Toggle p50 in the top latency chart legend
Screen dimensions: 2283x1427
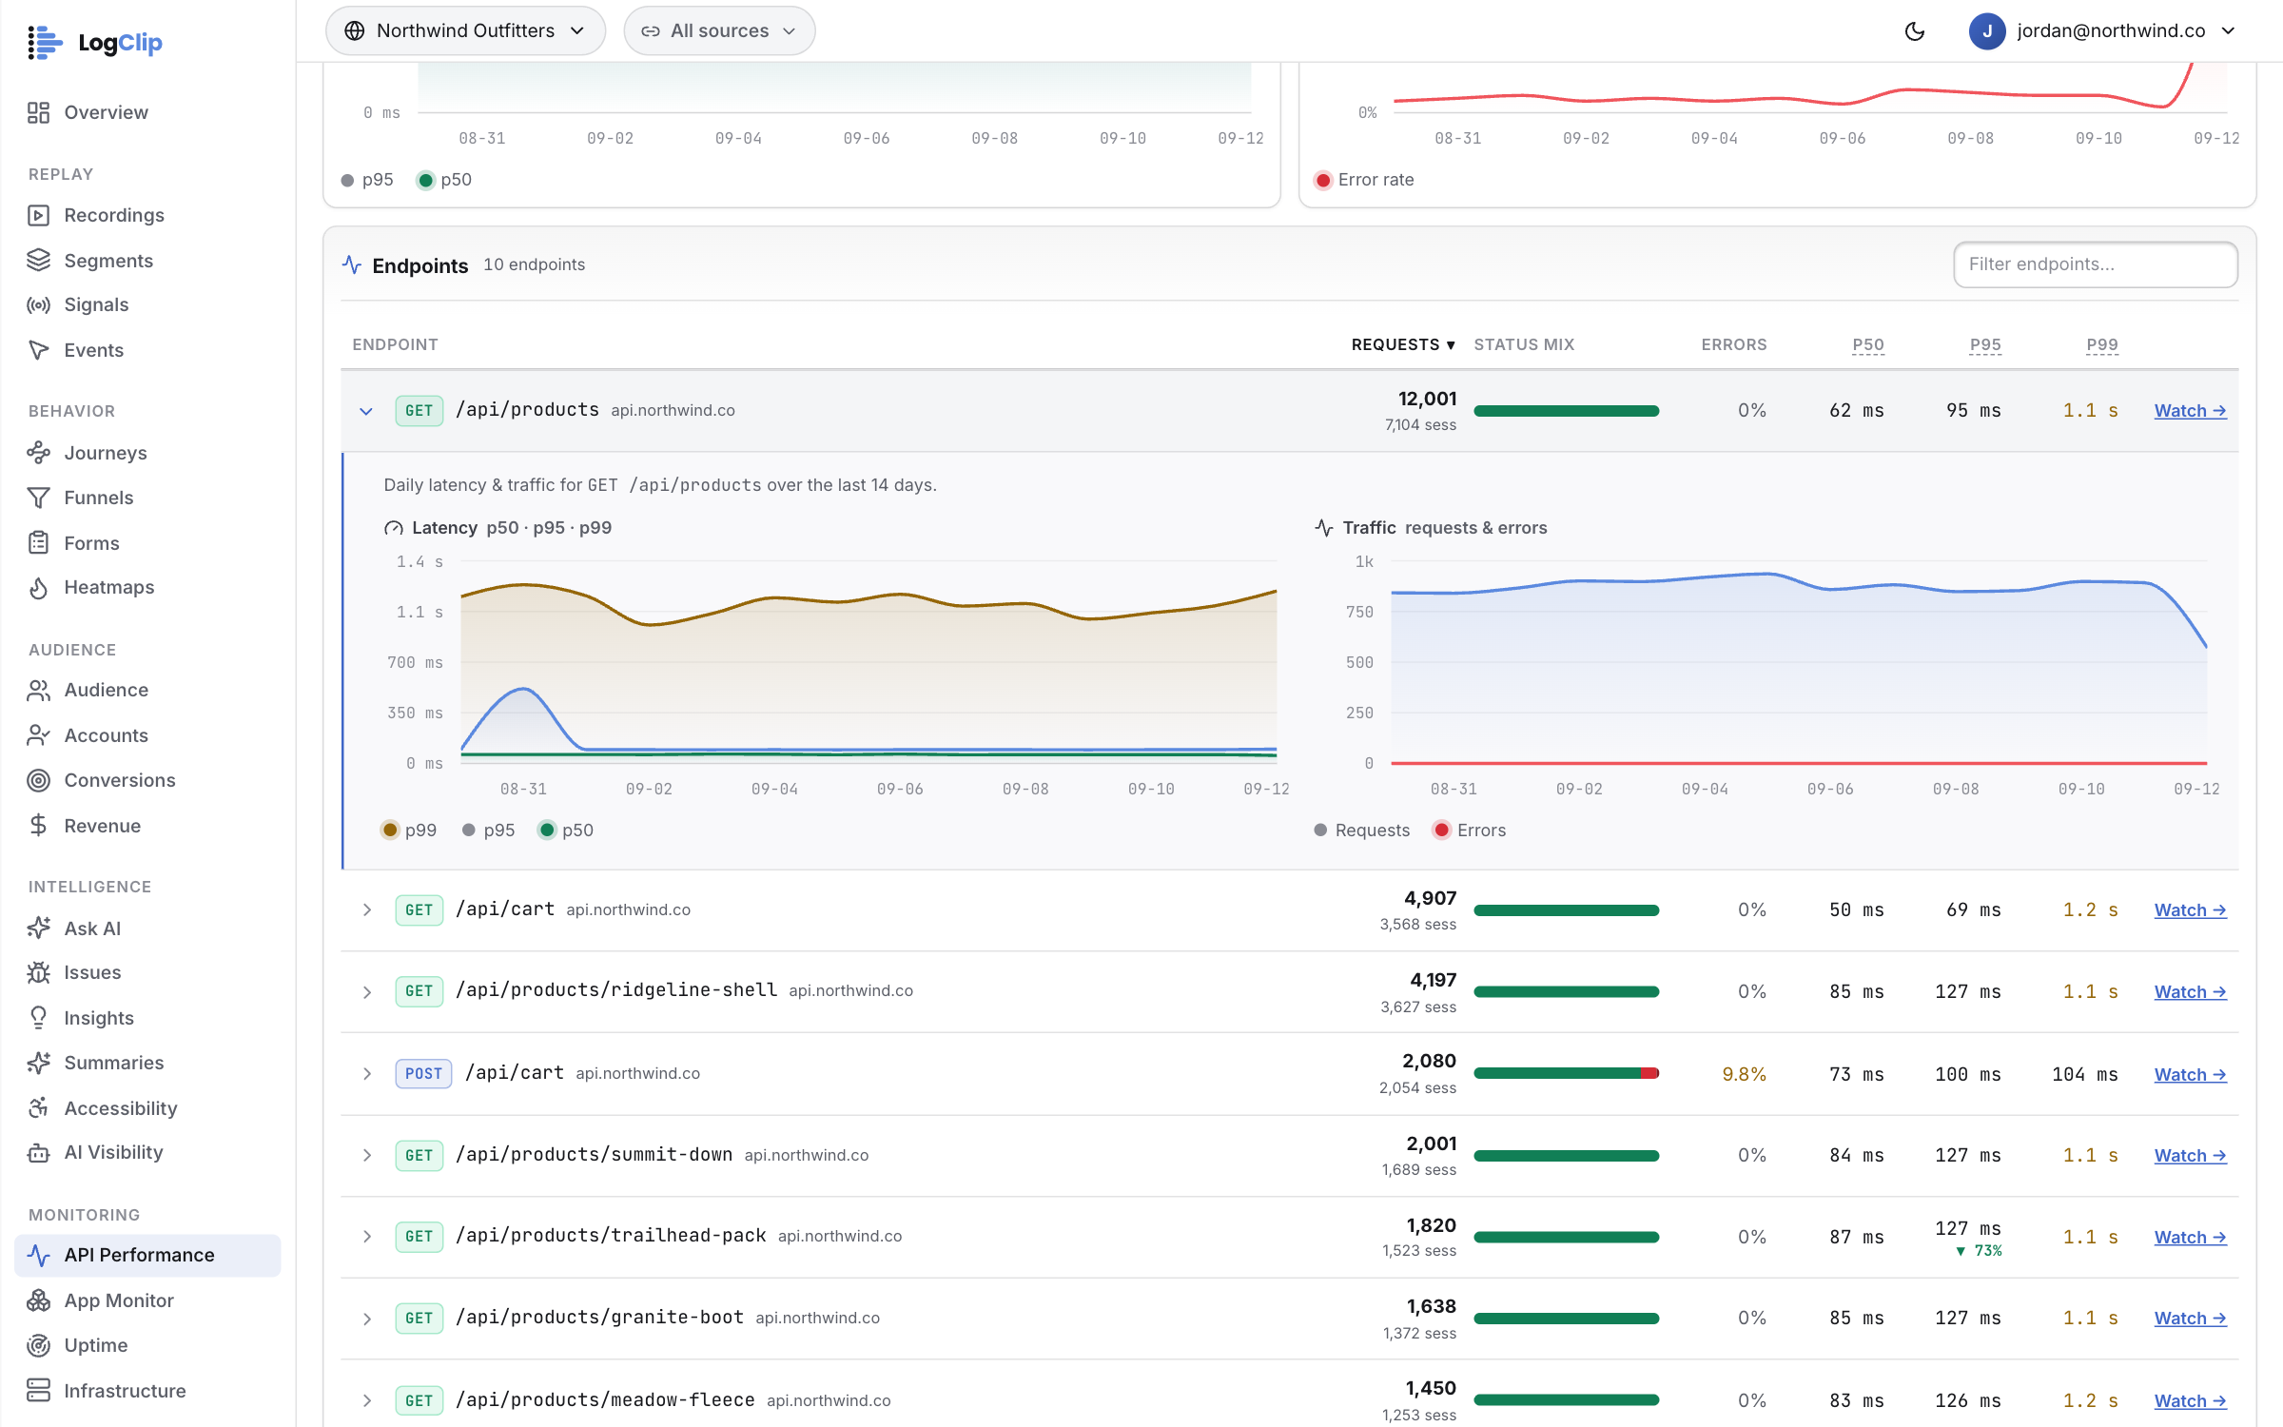point(444,180)
